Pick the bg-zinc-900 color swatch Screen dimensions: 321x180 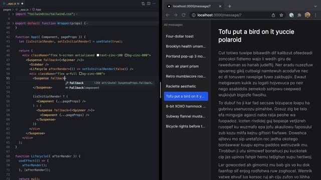[80, 73]
